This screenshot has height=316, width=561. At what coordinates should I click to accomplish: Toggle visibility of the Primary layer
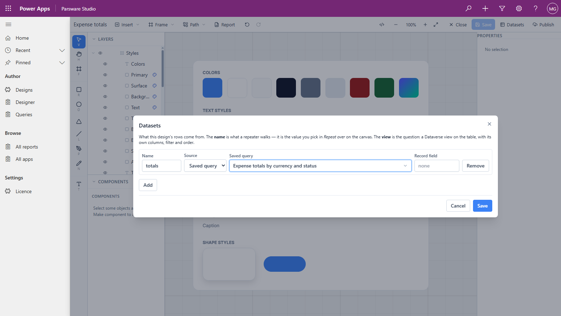click(105, 75)
